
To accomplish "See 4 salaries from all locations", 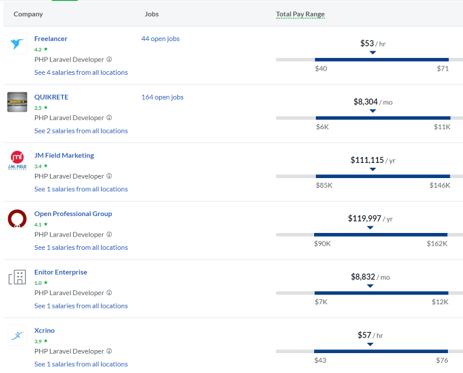I will click(x=81, y=72).
